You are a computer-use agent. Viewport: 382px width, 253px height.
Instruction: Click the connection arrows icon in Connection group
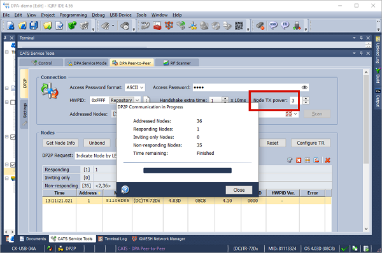(50, 90)
